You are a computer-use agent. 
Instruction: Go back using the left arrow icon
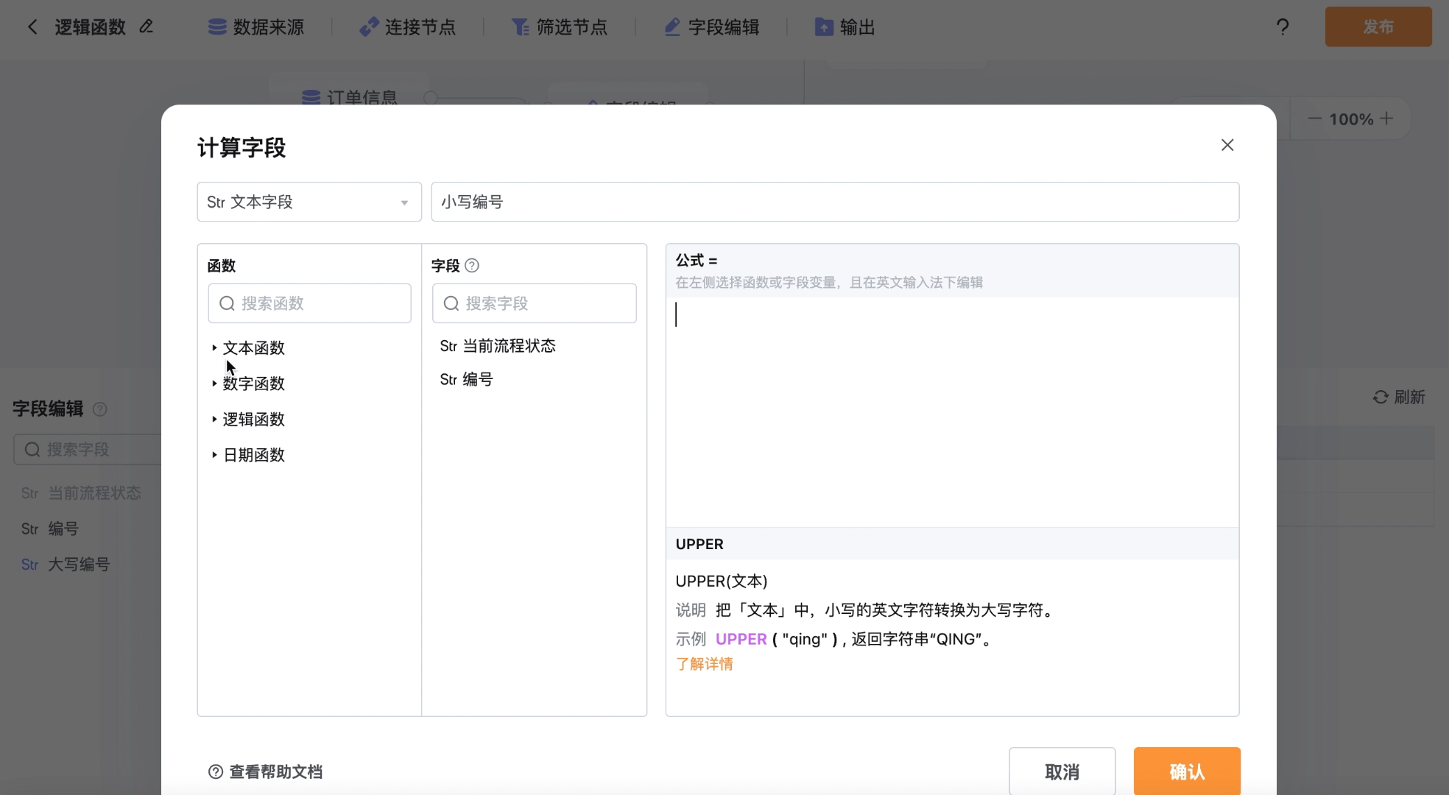[32, 27]
